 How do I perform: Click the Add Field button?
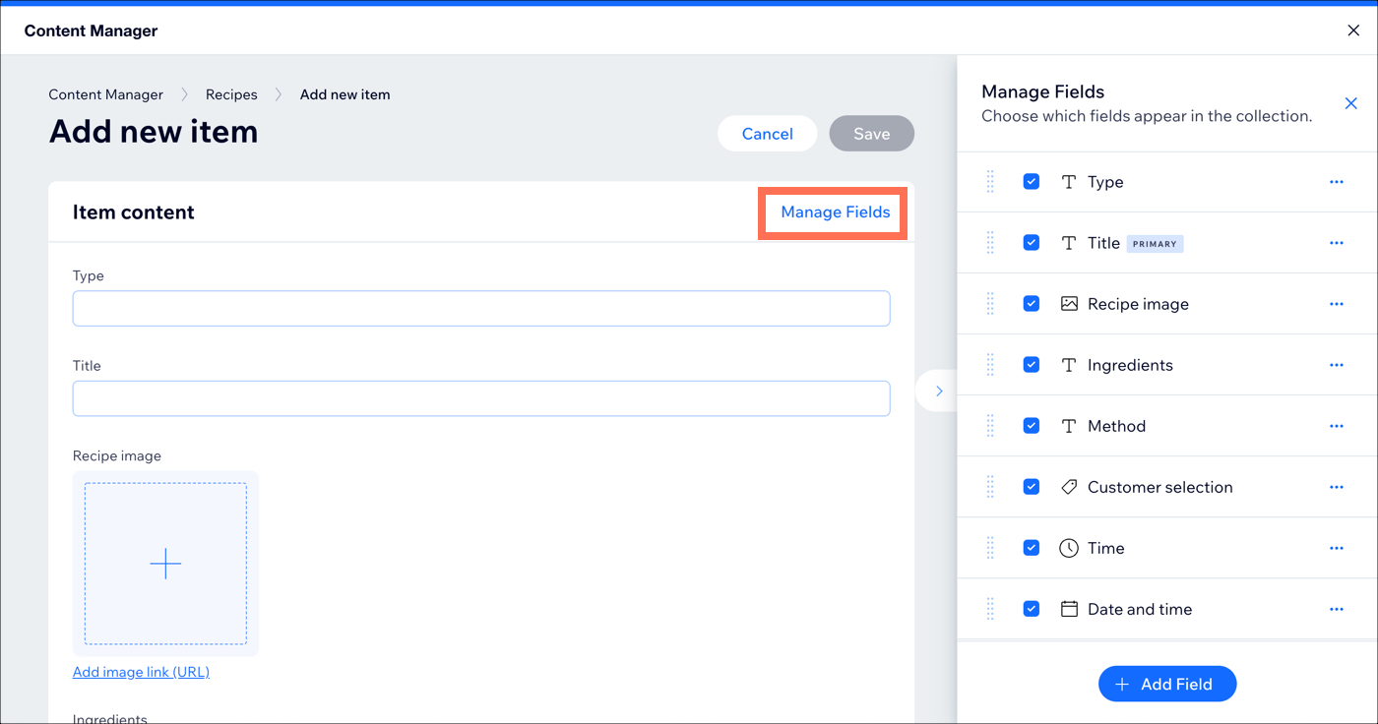tap(1167, 684)
